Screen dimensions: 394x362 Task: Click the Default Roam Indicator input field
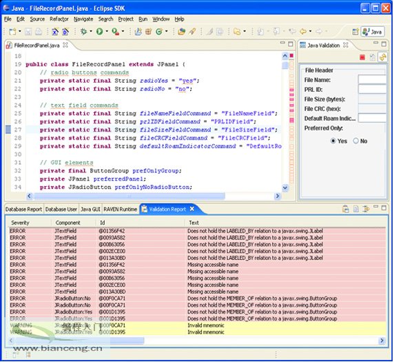(372, 118)
